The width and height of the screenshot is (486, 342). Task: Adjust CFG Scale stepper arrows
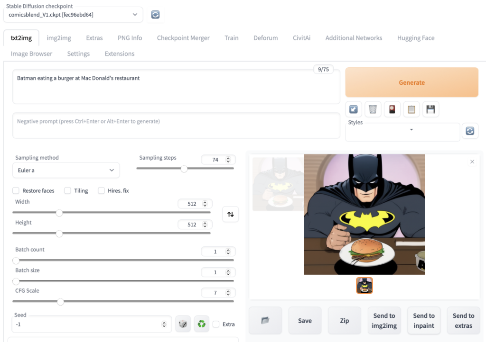click(x=228, y=293)
